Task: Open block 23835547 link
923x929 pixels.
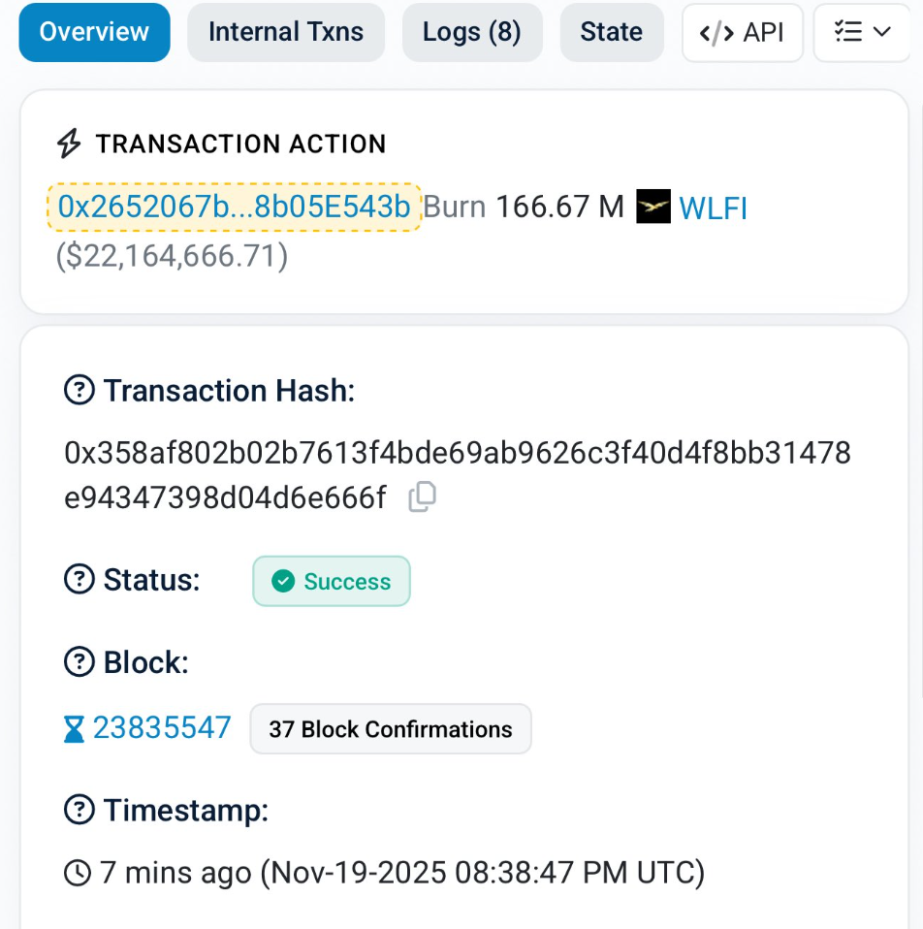Action: (162, 728)
